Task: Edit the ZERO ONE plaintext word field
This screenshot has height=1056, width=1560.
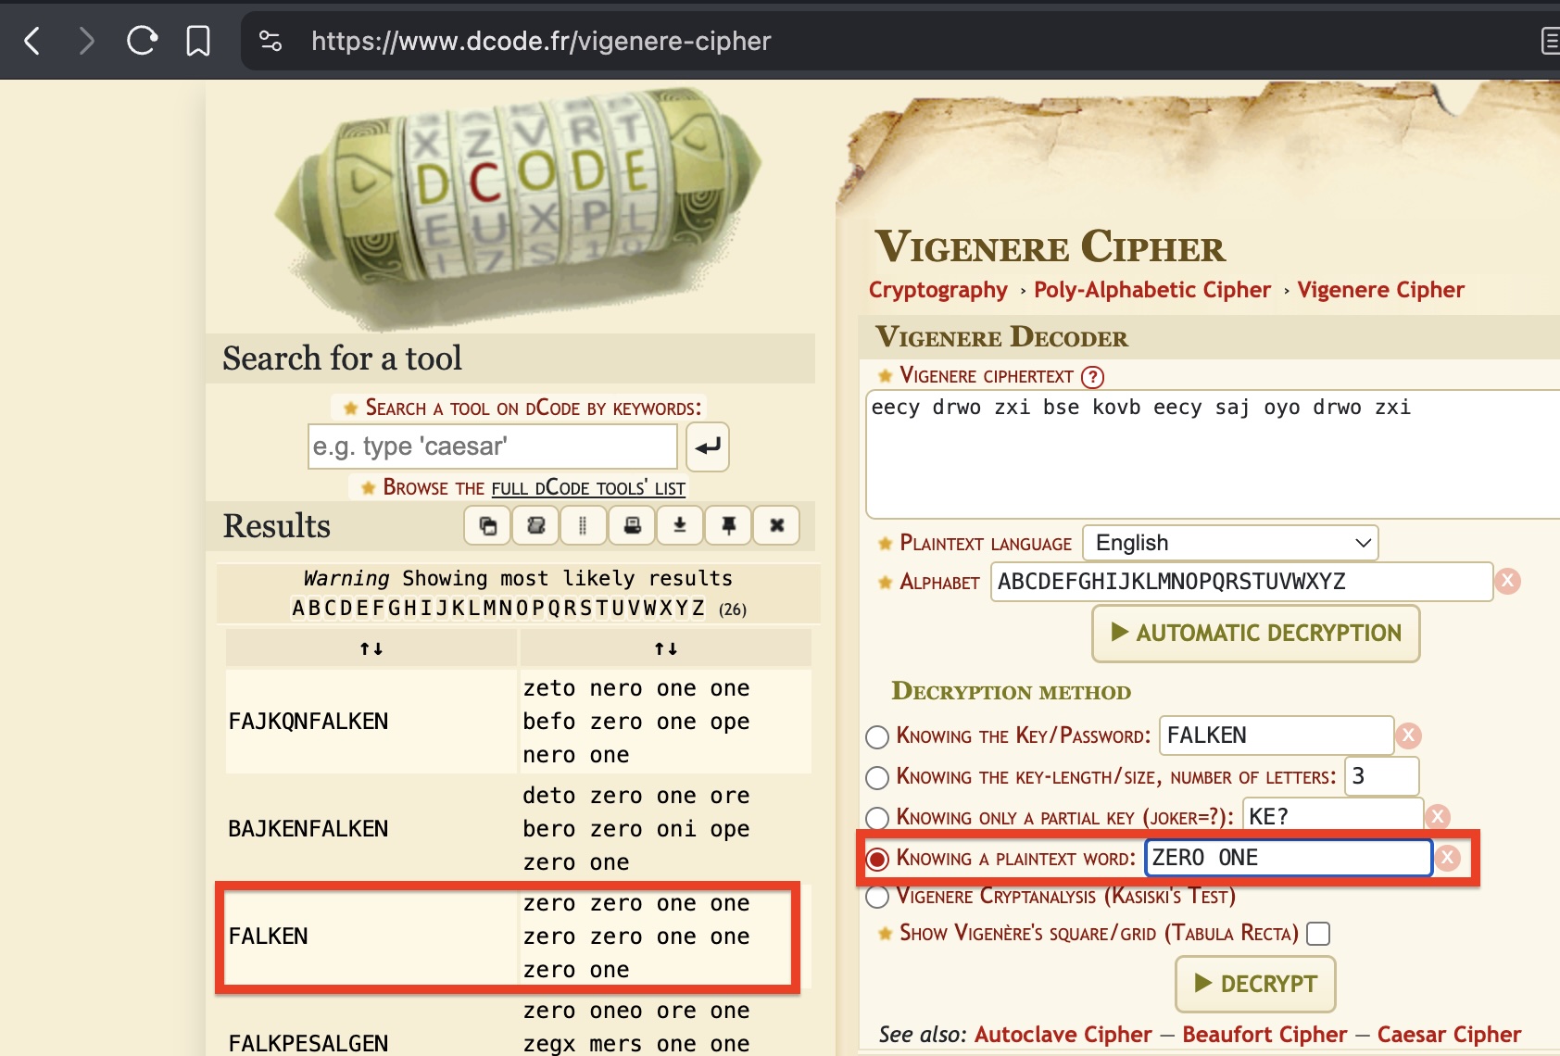Action: pyautogui.click(x=1289, y=858)
